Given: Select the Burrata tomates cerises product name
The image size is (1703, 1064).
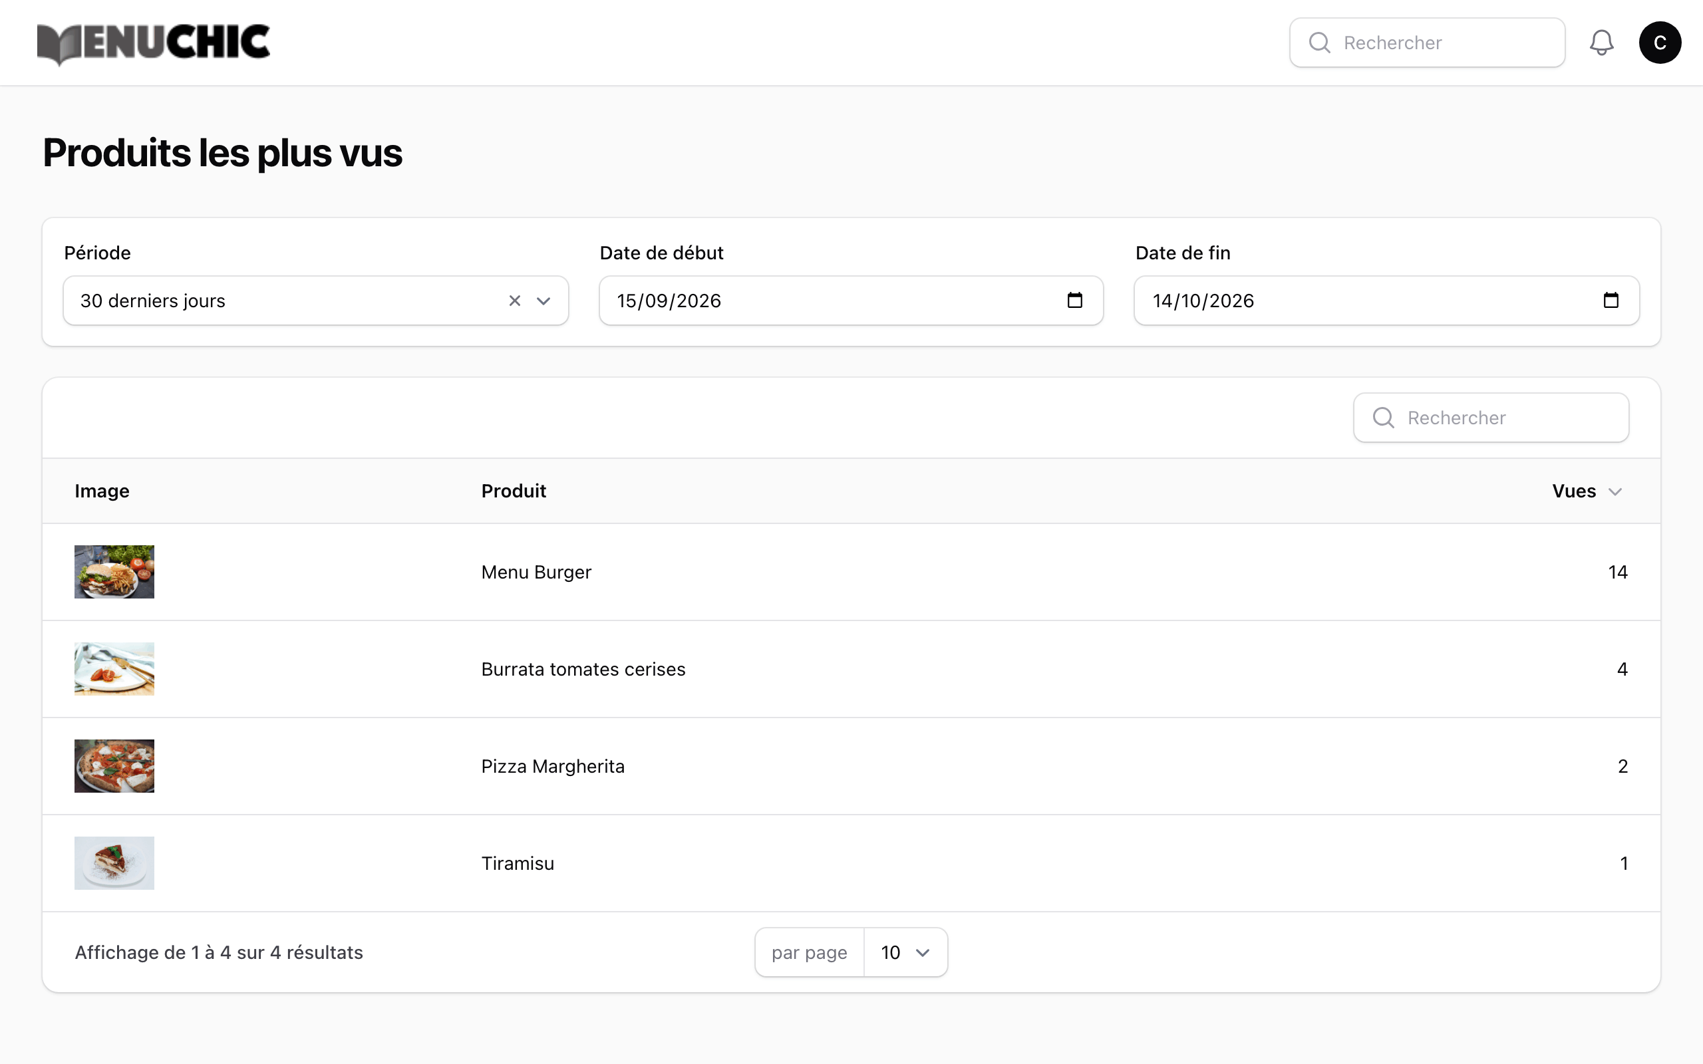Looking at the screenshot, I should [x=583, y=669].
